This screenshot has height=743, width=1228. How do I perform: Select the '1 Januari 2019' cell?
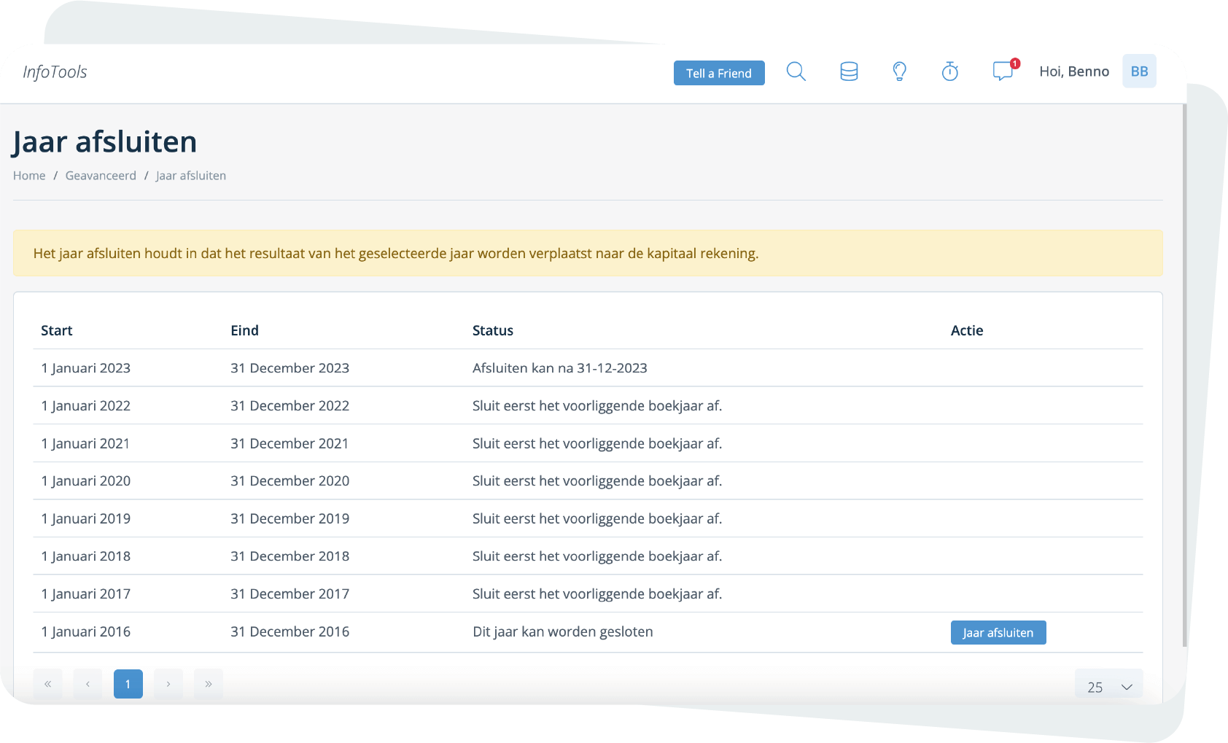[x=86, y=518]
